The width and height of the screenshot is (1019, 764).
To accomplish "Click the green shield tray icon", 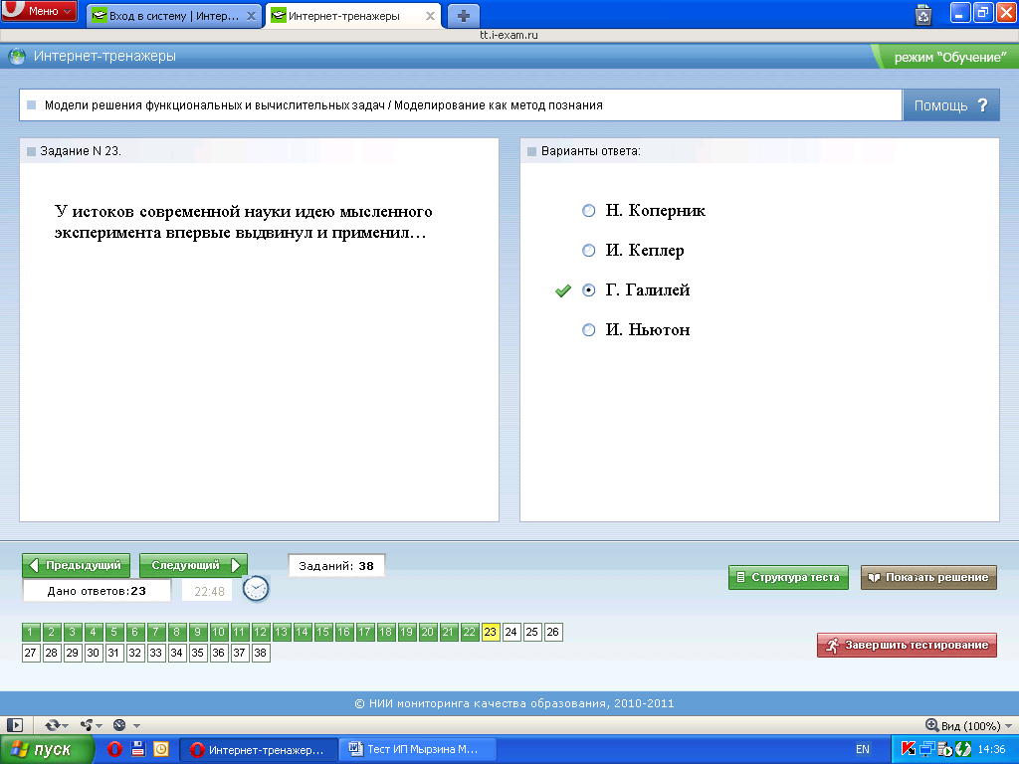I will 963,749.
